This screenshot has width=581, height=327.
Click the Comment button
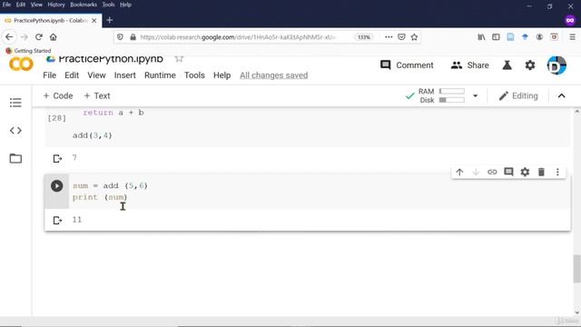click(x=407, y=65)
